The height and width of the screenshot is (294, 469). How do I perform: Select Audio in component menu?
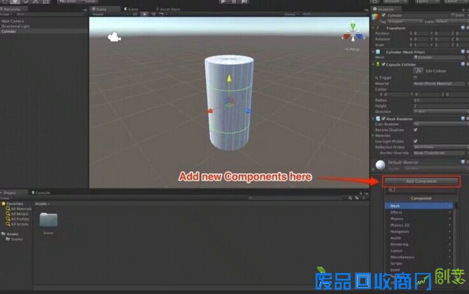click(419, 238)
